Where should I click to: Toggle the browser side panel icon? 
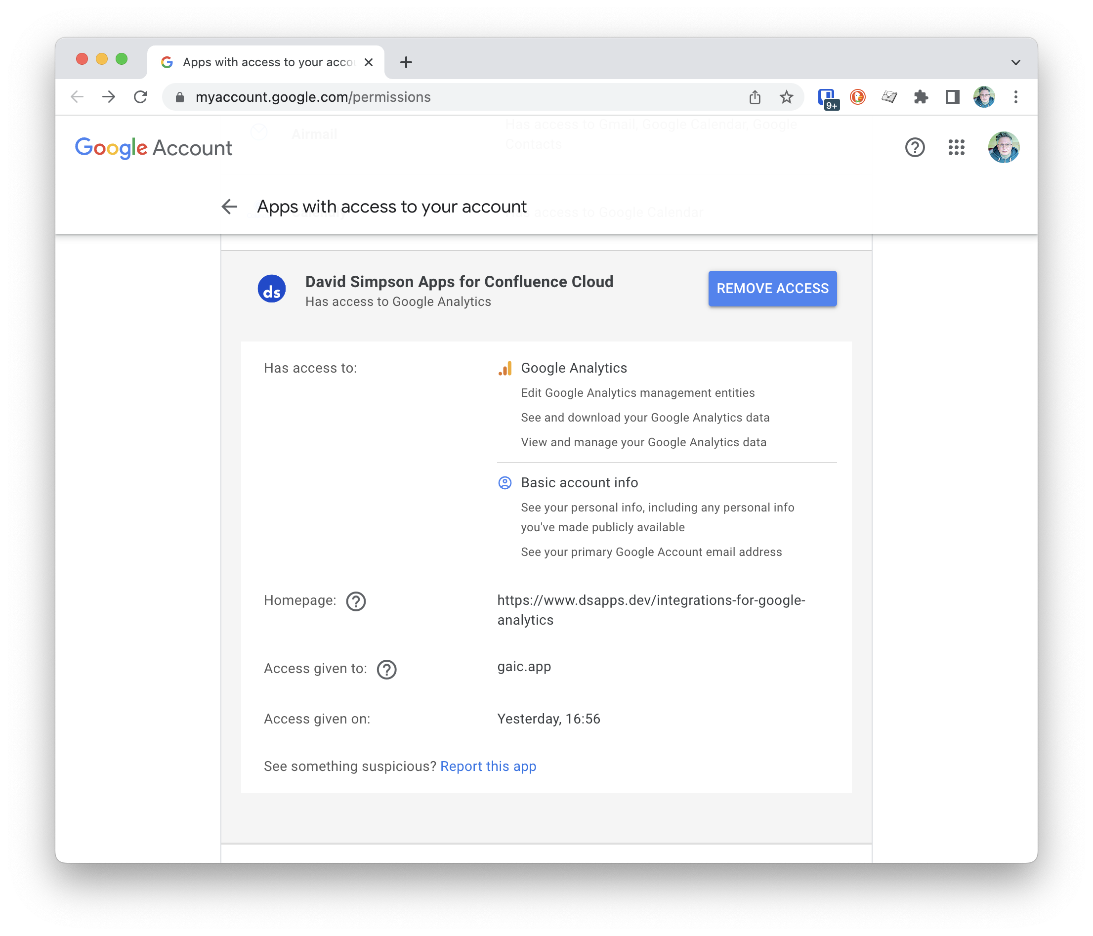(x=952, y=97)
